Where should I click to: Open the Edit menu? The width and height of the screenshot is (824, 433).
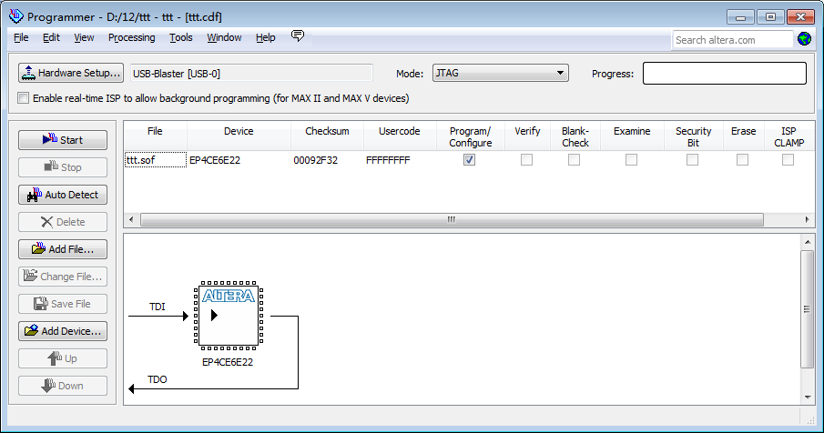(x=51, y=38)
